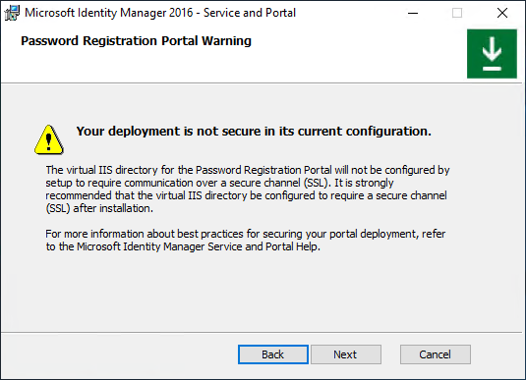Viewport: 526px width, 380px height.
Task: Go back with the Back button
Action: [273, 354]
